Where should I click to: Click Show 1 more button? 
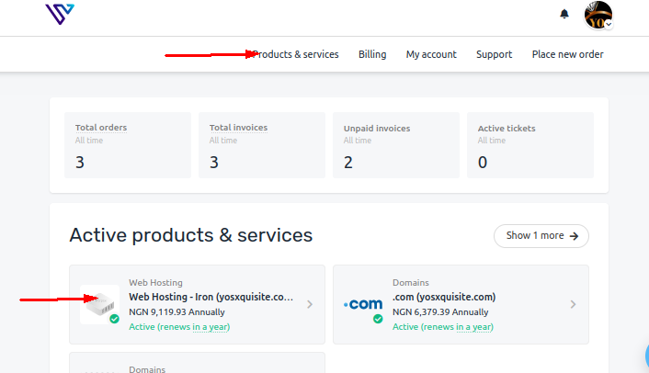coord(541,236)
